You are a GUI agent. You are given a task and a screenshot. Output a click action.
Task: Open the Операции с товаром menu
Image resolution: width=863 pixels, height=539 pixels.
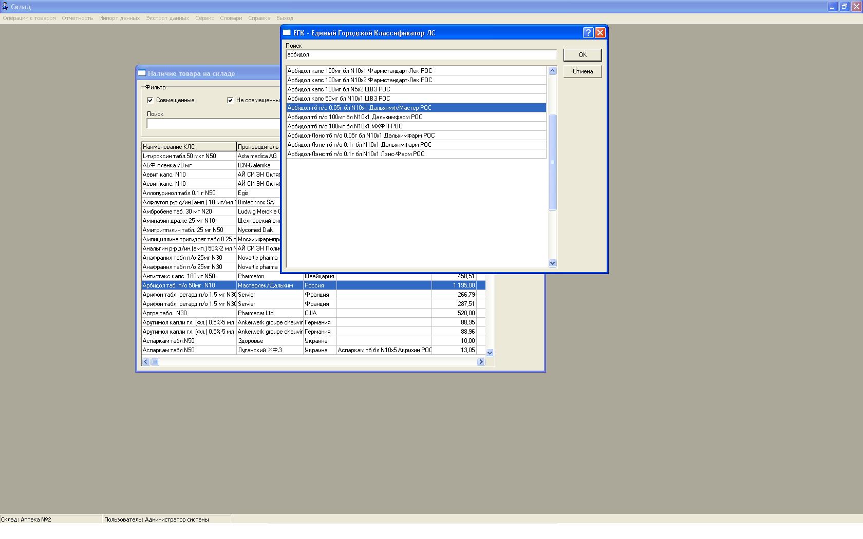[x=29, y=18]
